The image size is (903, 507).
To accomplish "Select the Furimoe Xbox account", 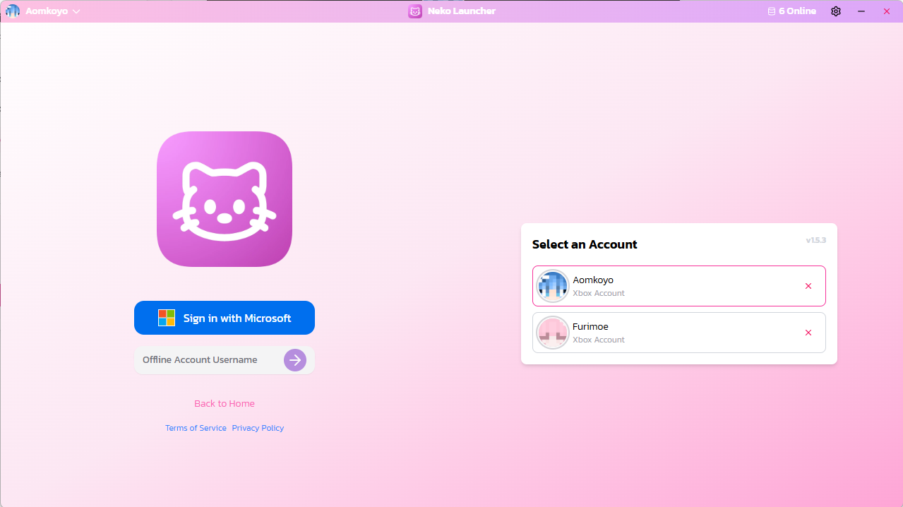I will 679,333.
